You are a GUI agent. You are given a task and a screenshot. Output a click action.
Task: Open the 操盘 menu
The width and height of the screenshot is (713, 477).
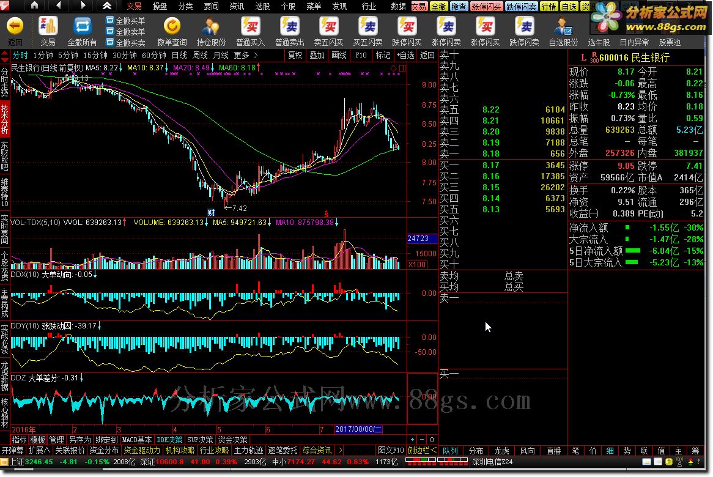point(160,6)
